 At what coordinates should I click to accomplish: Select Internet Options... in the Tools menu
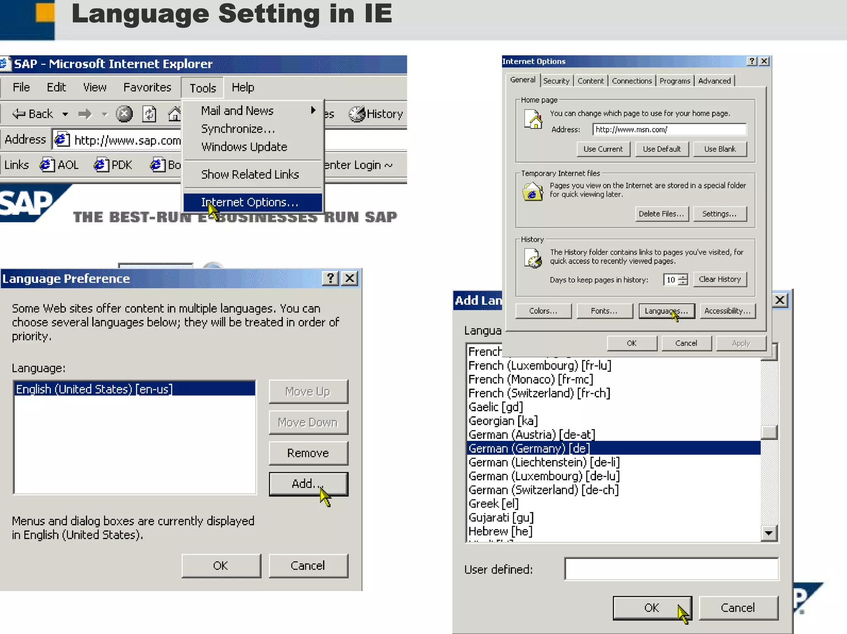pyautogui.click(x=253, y=202)
